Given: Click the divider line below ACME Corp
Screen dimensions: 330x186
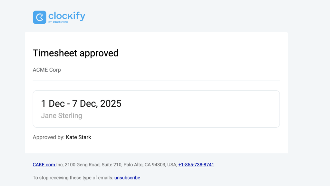Looking at the screenshot, I should point(156,80).
